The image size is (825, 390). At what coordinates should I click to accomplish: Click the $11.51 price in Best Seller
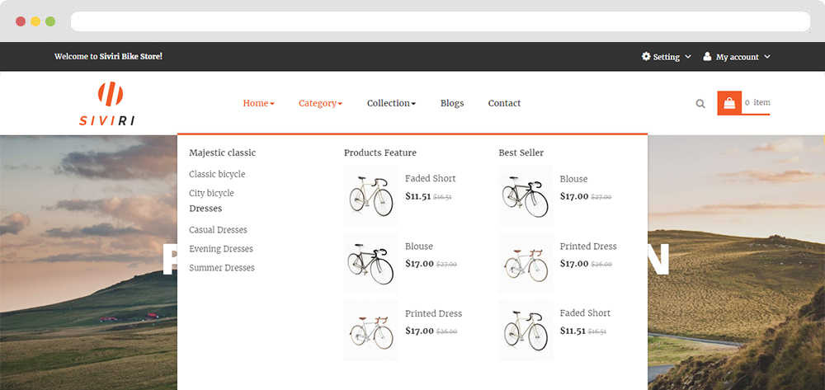pos(573,331)
